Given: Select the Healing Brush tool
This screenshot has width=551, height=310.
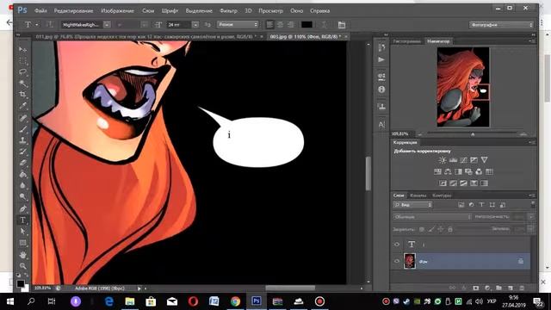Looking at the screenshot, I should pos(23,118).
